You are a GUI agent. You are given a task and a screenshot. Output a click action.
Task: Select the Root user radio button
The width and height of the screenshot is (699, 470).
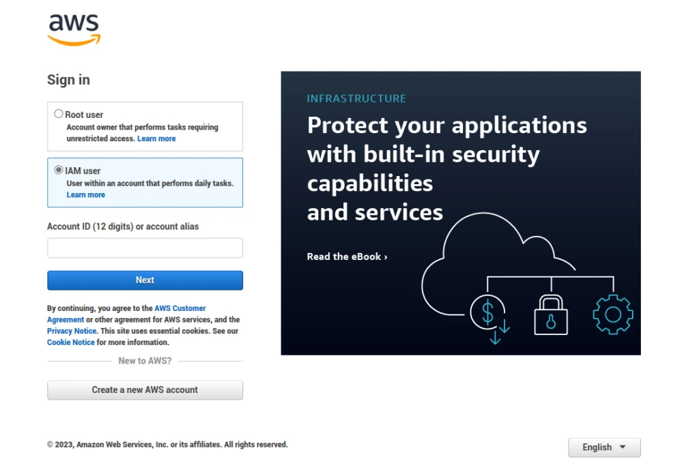(59, 114)
